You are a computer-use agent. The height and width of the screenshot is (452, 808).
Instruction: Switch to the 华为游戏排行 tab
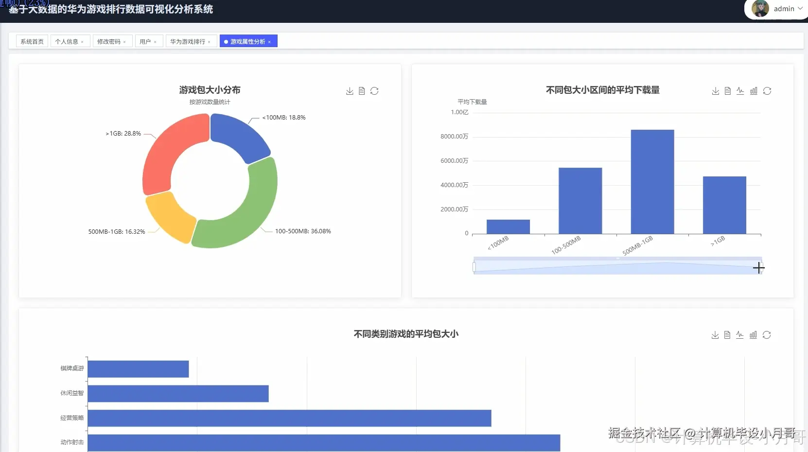point(188,41)
